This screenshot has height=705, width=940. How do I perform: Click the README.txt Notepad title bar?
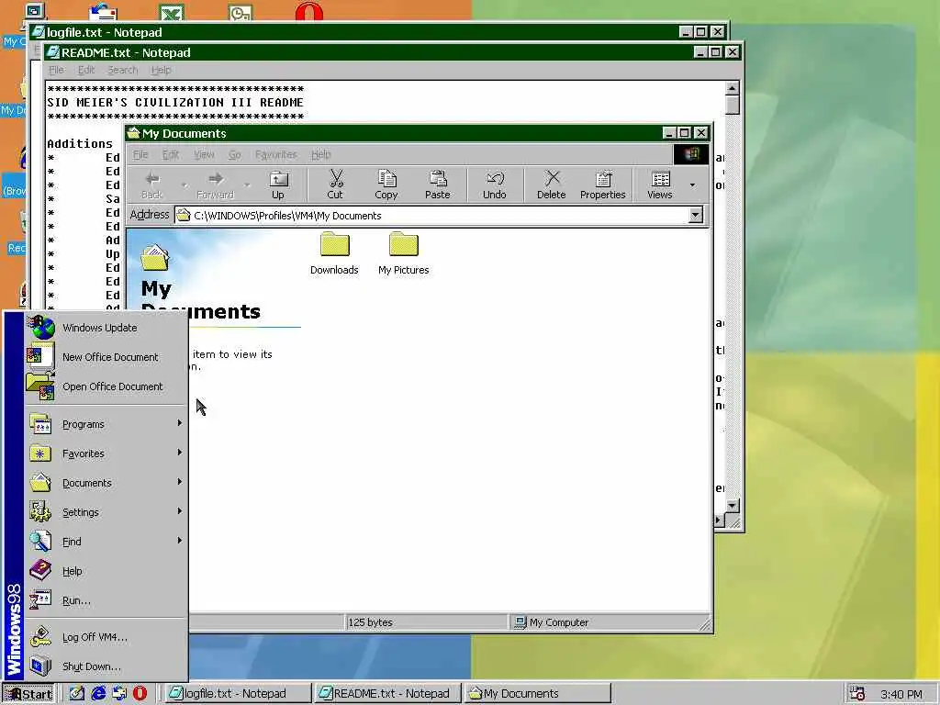tap(393, 52)
